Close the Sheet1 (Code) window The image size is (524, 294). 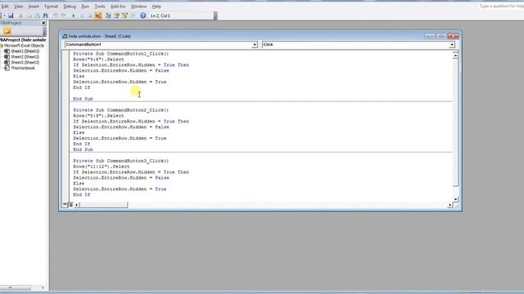(x=453, y=36)
